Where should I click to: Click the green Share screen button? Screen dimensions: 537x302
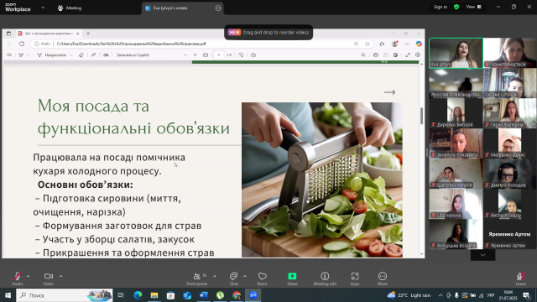tap(292, 279)
